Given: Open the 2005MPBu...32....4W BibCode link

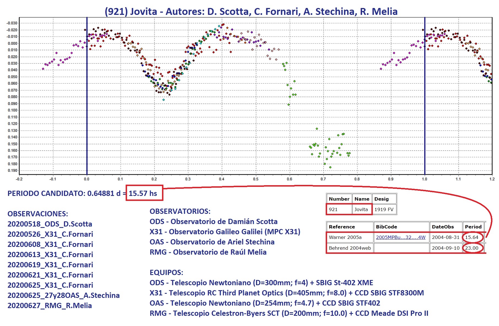Looking at the screenshot, I should (x=400, y=237).
